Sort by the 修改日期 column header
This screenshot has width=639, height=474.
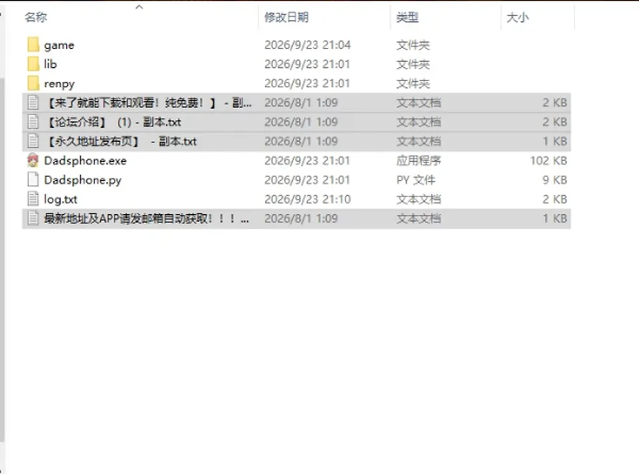tap(286, 17)
